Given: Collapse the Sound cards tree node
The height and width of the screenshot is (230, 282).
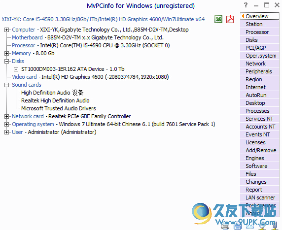Looking at the screenshot, I should click(6, 85).
